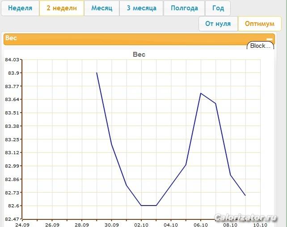Image resolution: width=287 pixels, height=227 pixels.
Task: Select the 2 недели period tab
Action: pyautogui.click(x=62, y=8)
